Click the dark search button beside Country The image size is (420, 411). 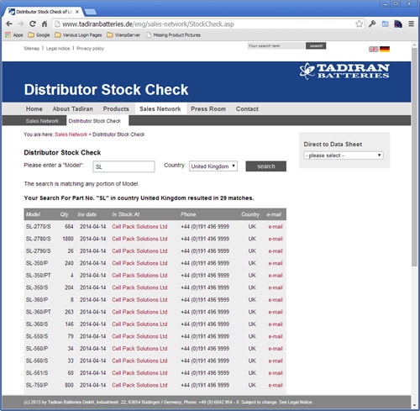tap(266, 166)
